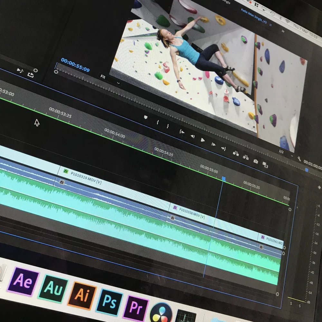Click the 00:00:55:00 mark on timeline ruler
This screenshot has height=322, width=322.
pos(209,169)
